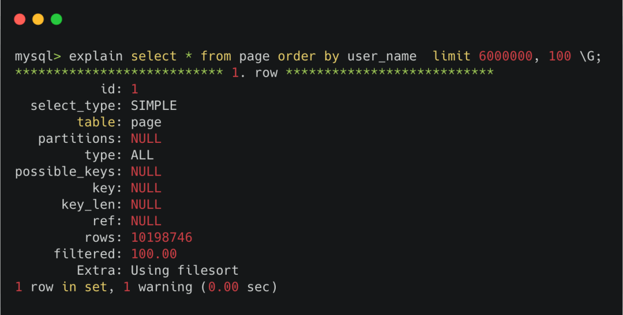Click the rows value 10198746
The image size is (623, 315).
point(162,238)
